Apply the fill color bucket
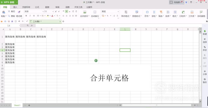The image size is (208, 108). click(48, 16)
